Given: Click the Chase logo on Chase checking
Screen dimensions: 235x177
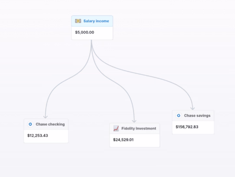Looking at the screenshot, I should pyautogui.click(x=30, y=124).
